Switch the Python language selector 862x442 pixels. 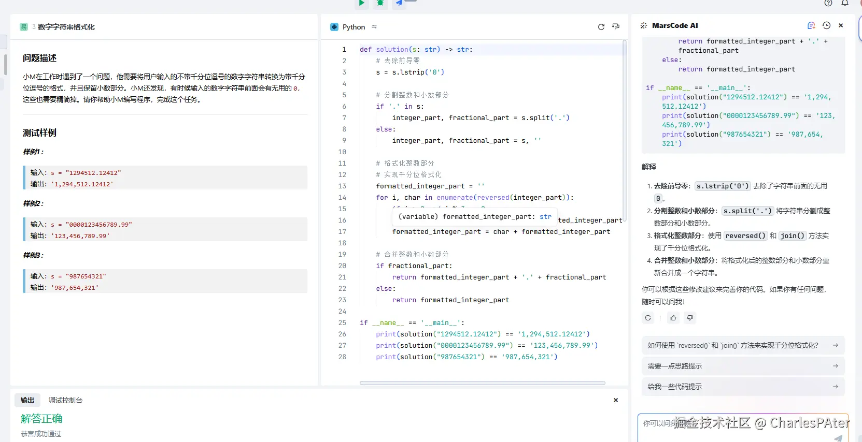354,27
